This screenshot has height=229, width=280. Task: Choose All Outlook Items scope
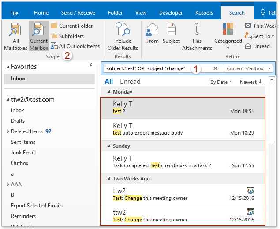(75, 46)
